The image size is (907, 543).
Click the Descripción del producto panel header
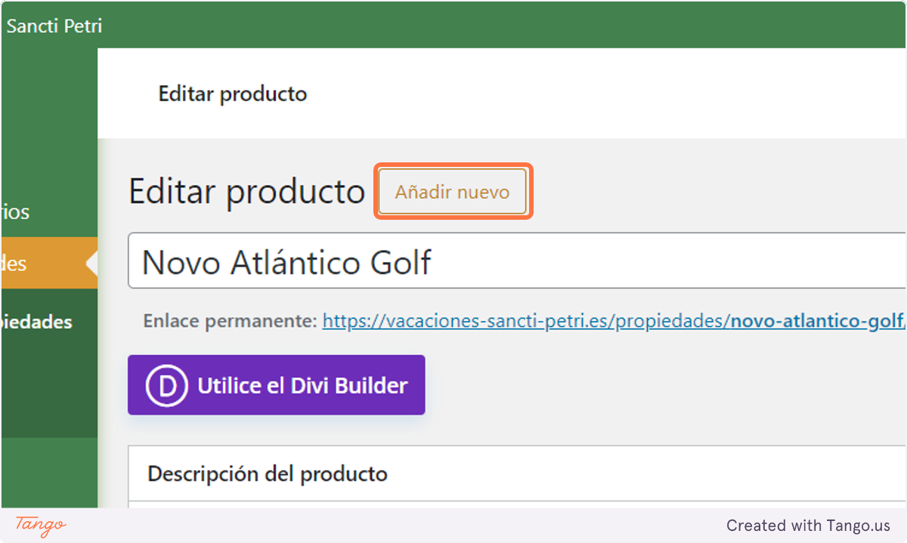517,474
